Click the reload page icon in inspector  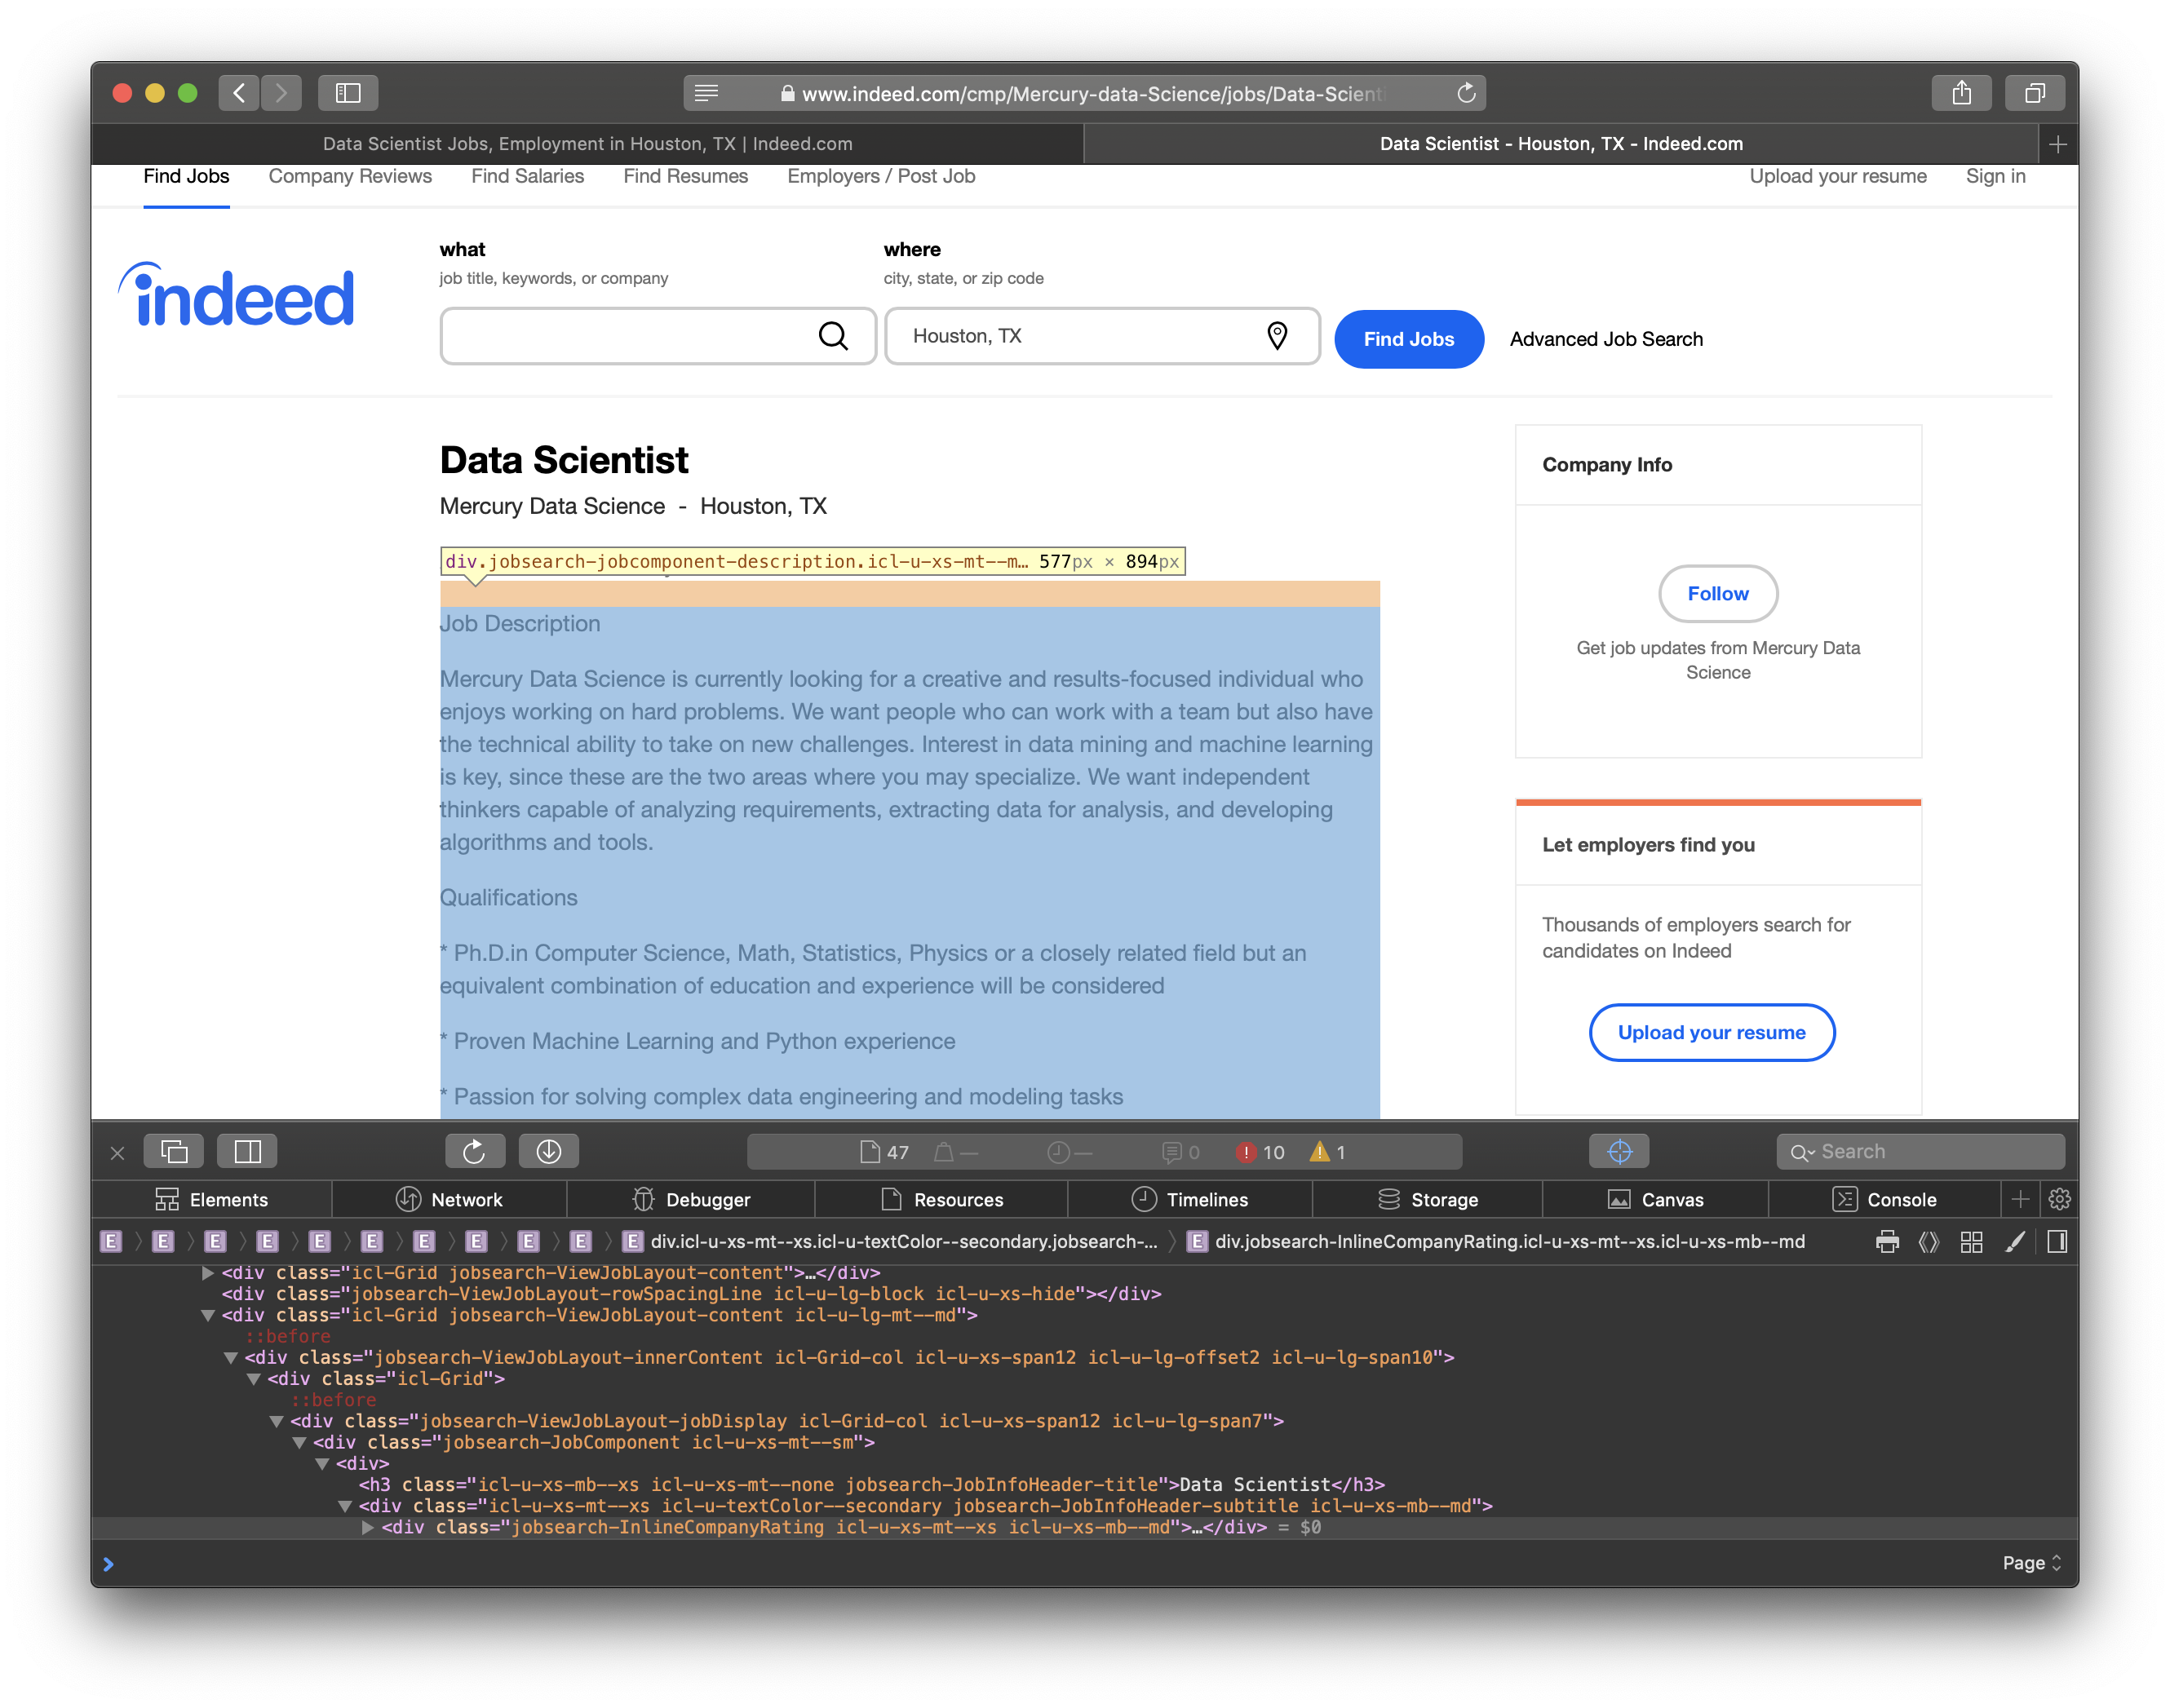tap(474, 1151)
